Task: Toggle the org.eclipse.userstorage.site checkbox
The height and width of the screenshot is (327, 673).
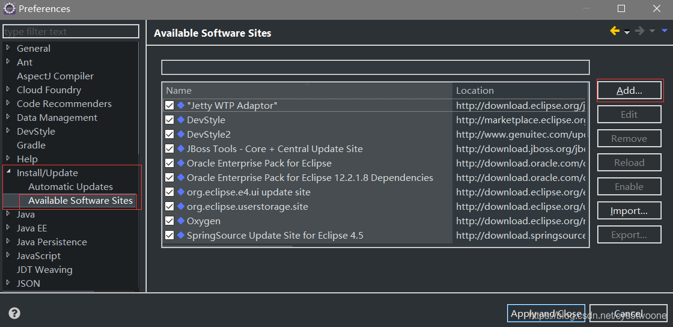Action: click(x=169, y=206)
